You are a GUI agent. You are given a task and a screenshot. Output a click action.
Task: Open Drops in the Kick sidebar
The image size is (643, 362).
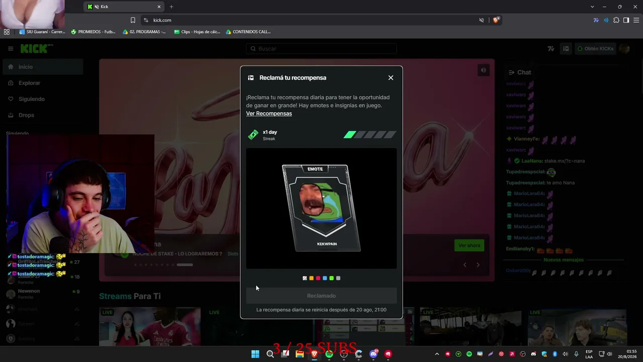click(x=43, y=115)
